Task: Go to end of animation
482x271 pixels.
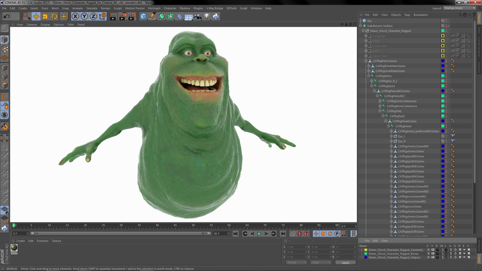Action: pyautogui.click(x=283, y=234)
